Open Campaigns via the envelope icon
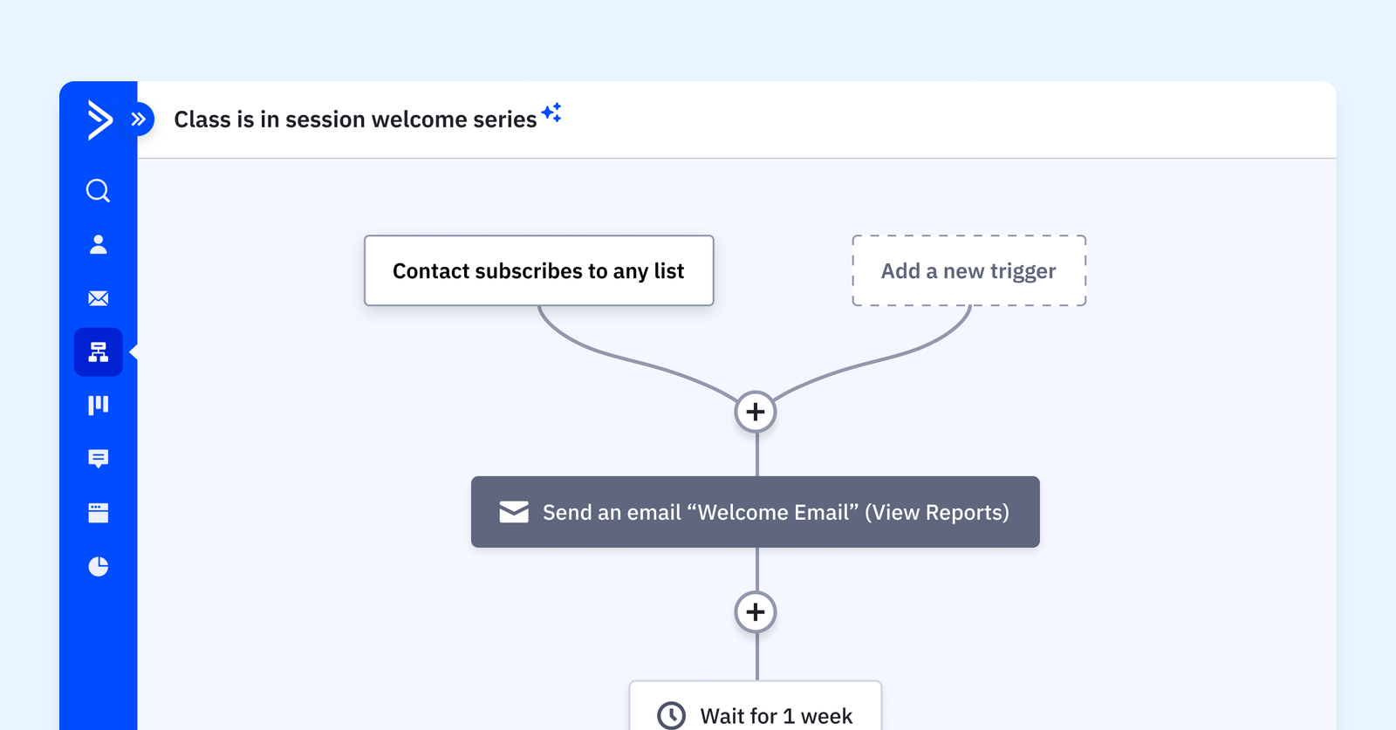Image resolution: width=1396 pixels, height=730 pixels. coord(99,298)
